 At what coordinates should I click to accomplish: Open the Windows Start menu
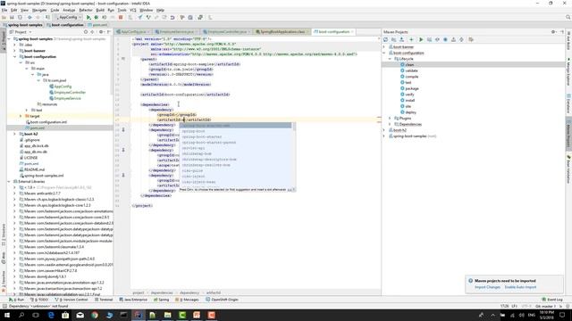tap(6, 315)
